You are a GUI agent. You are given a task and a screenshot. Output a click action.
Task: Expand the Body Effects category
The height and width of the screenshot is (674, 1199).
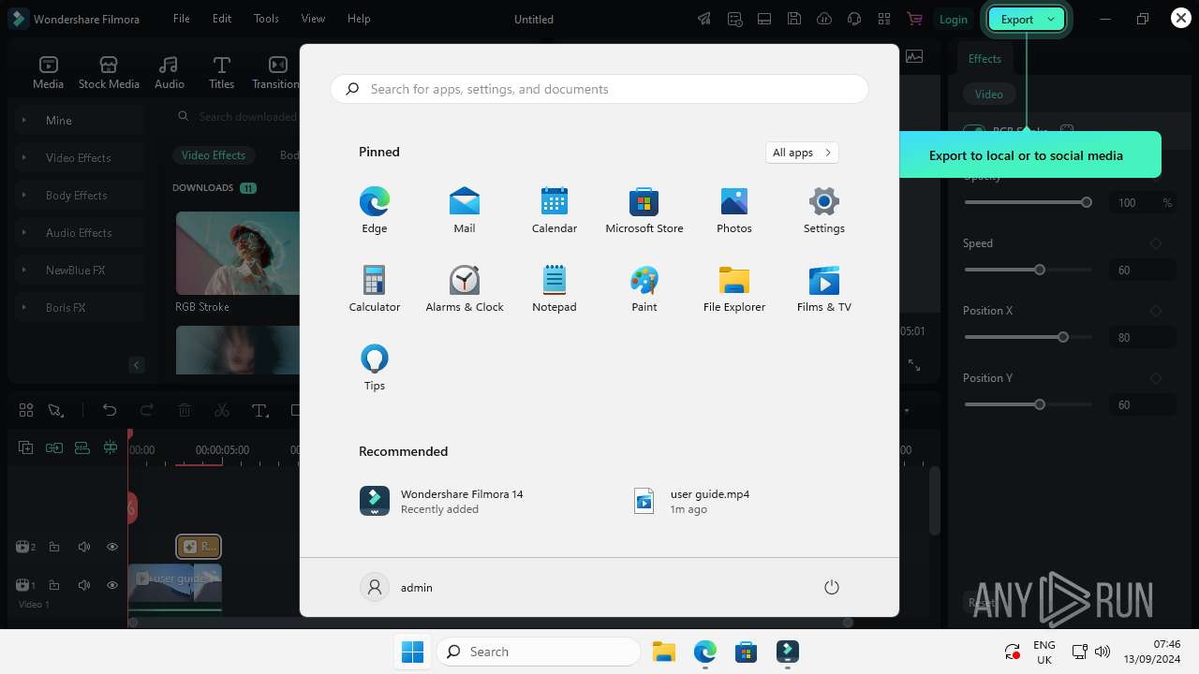(23, 195)
